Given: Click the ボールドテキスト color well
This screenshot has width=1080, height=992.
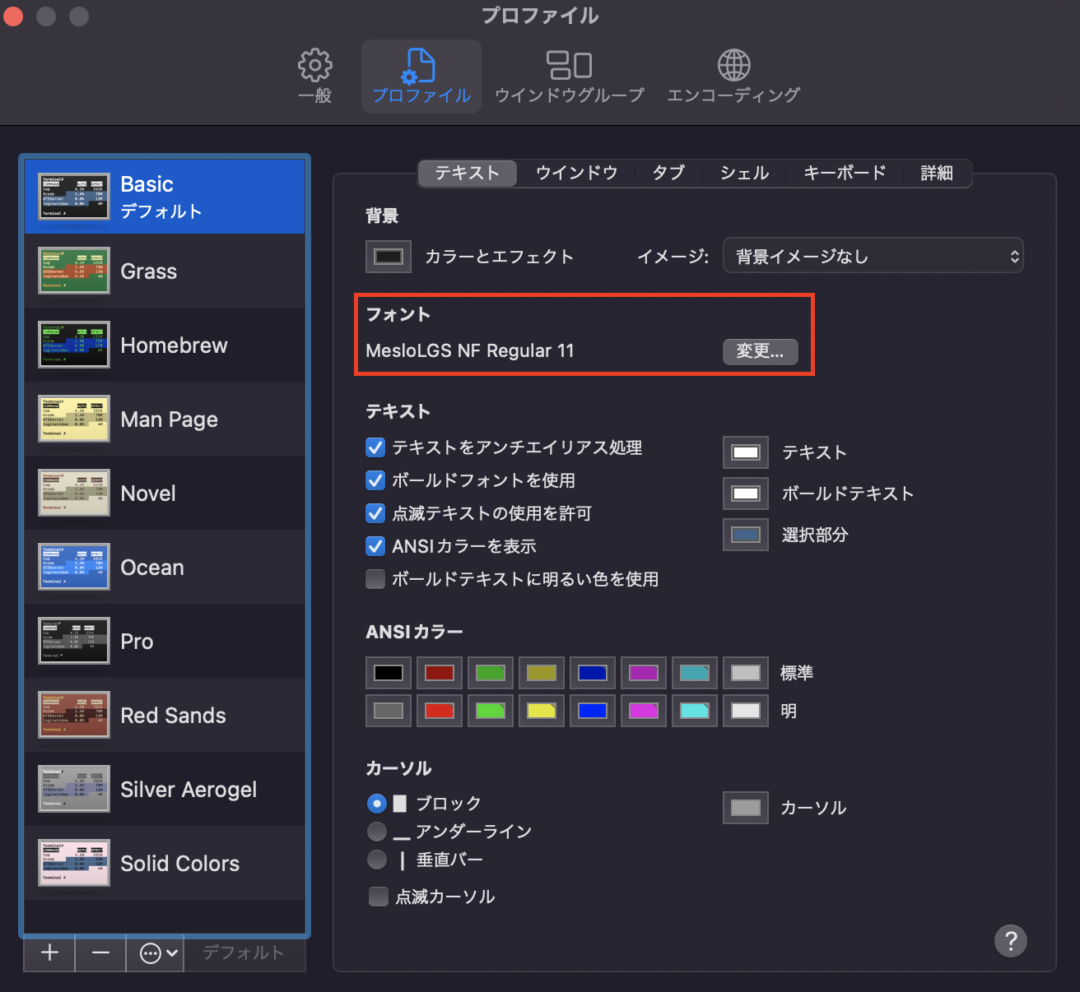Looking at the screenshot, I should [x=745, y=494].
